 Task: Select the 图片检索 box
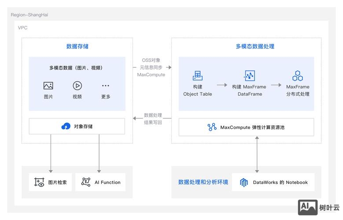50,182
